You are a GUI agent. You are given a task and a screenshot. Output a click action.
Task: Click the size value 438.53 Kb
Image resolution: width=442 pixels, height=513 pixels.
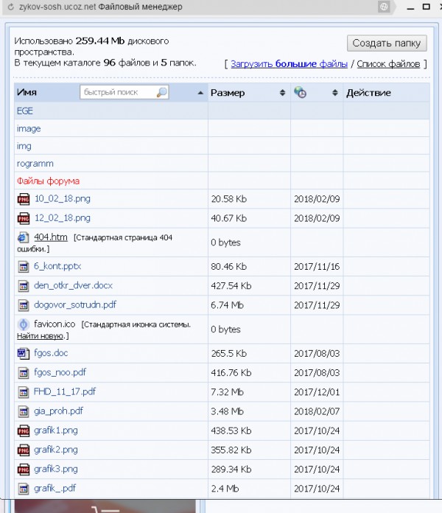(x=231, y=430)
